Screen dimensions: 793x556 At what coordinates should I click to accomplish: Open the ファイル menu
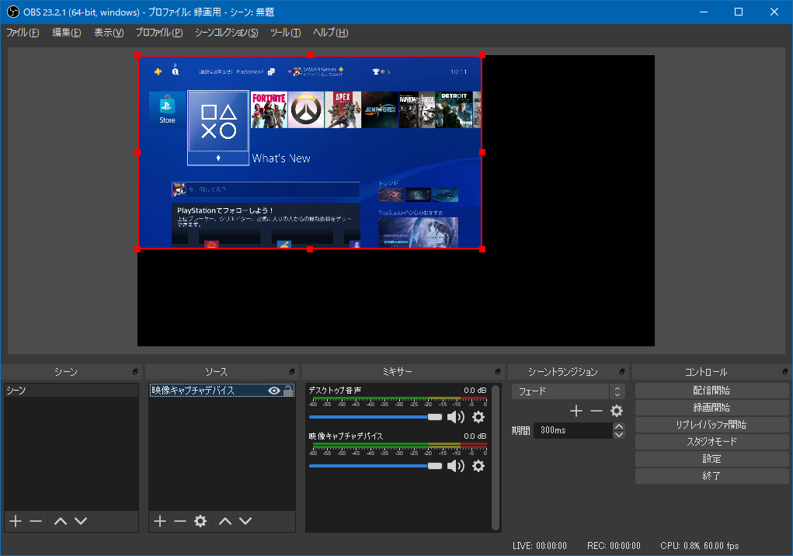pos(23,33)
